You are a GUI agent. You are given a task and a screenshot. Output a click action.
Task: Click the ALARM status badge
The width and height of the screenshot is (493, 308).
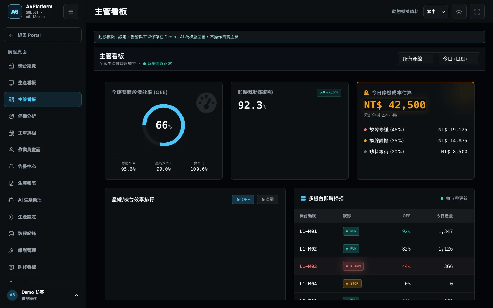coord(353,266)
